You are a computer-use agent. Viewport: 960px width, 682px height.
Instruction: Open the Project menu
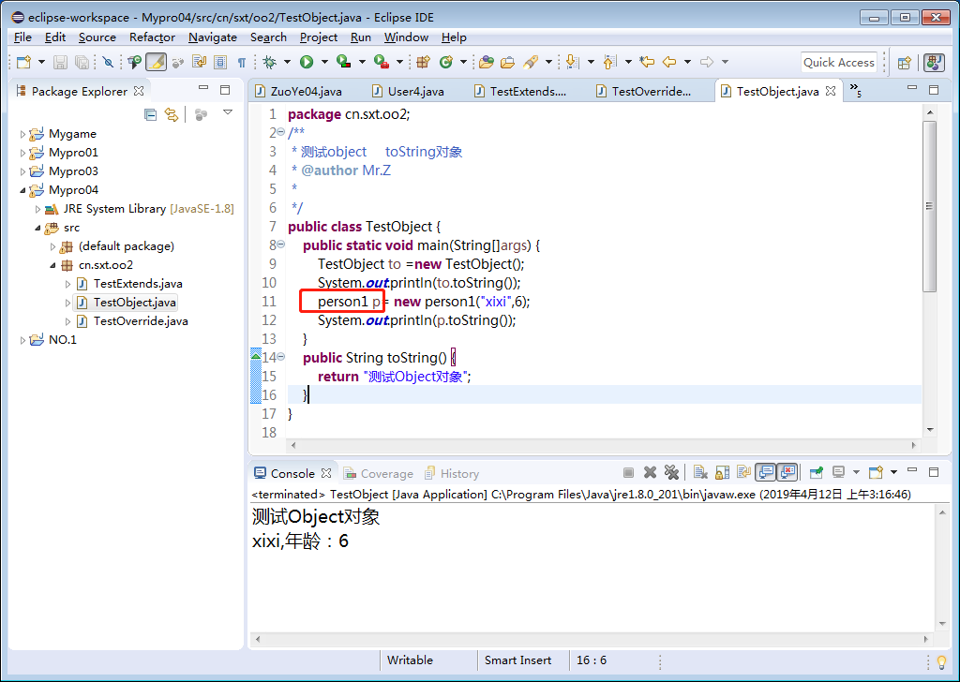[x=319, y=37]
